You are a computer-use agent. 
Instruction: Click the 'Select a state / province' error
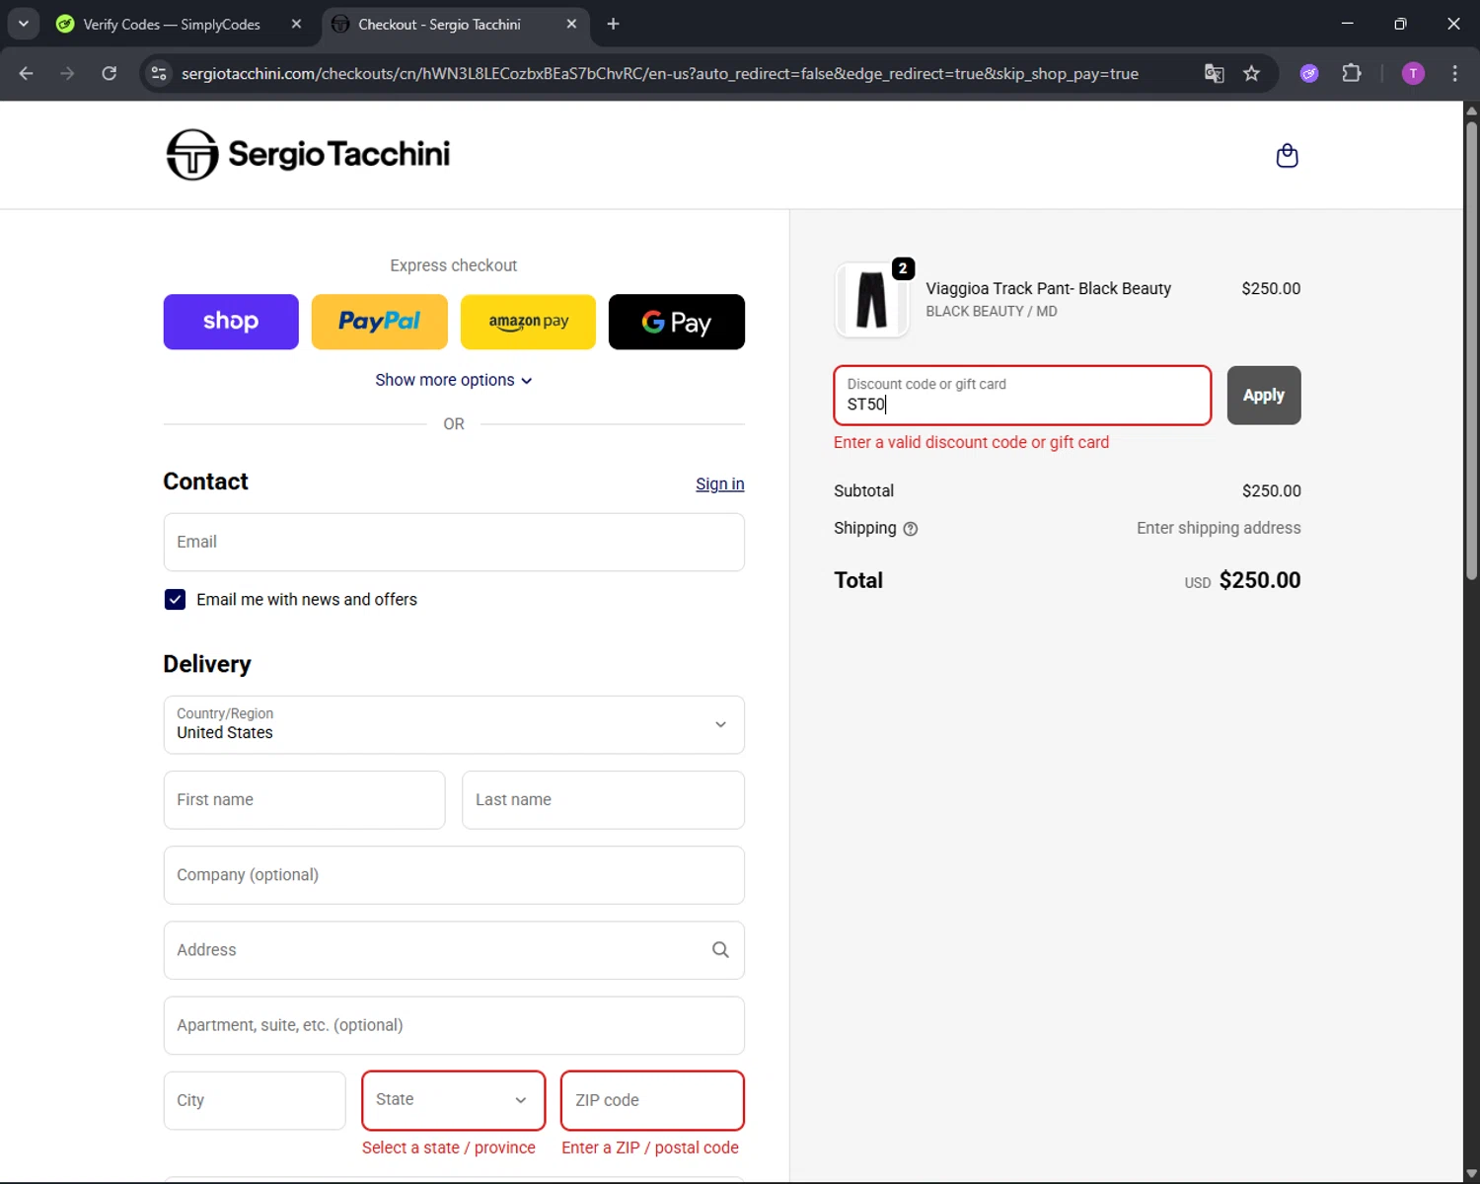(x=449, y=1147)
